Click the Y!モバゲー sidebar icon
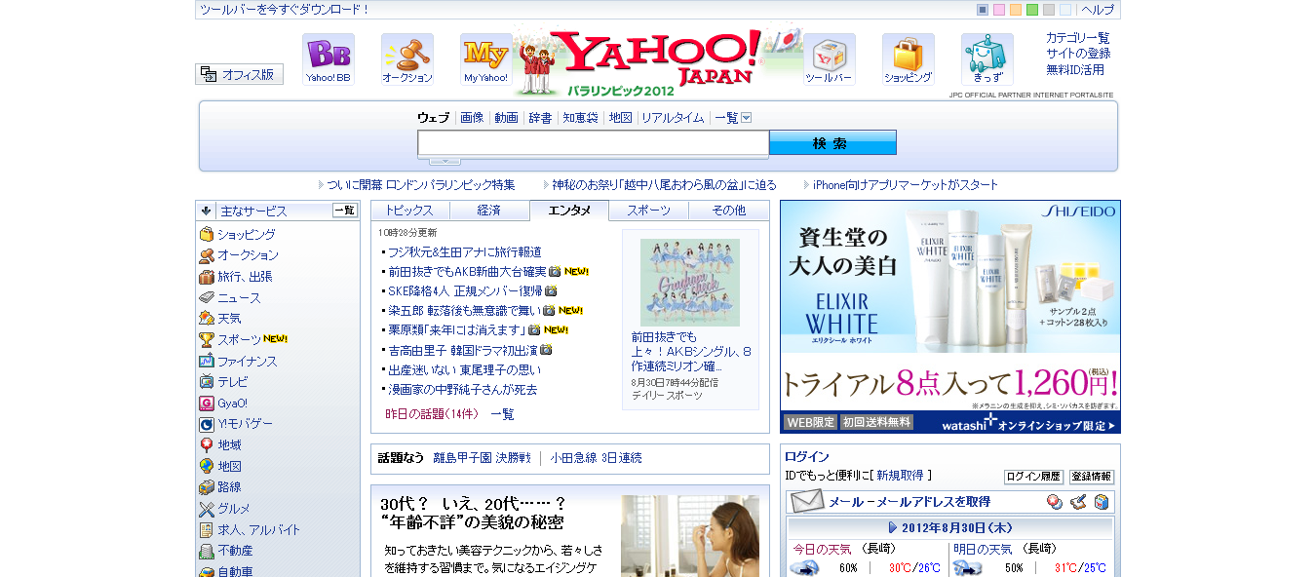Screen dimensions: 1315x577 point(207,424)
